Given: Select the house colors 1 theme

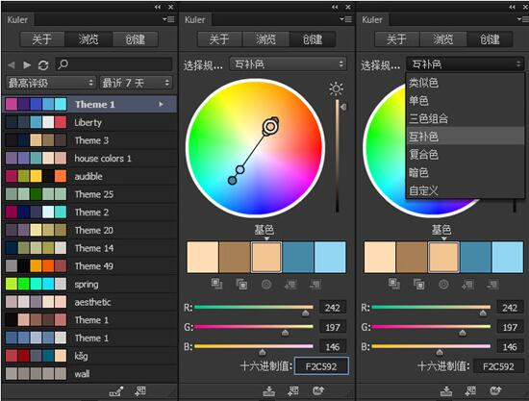Looking at the screenshot, I should pyautogui.click(x=89, y=158).
